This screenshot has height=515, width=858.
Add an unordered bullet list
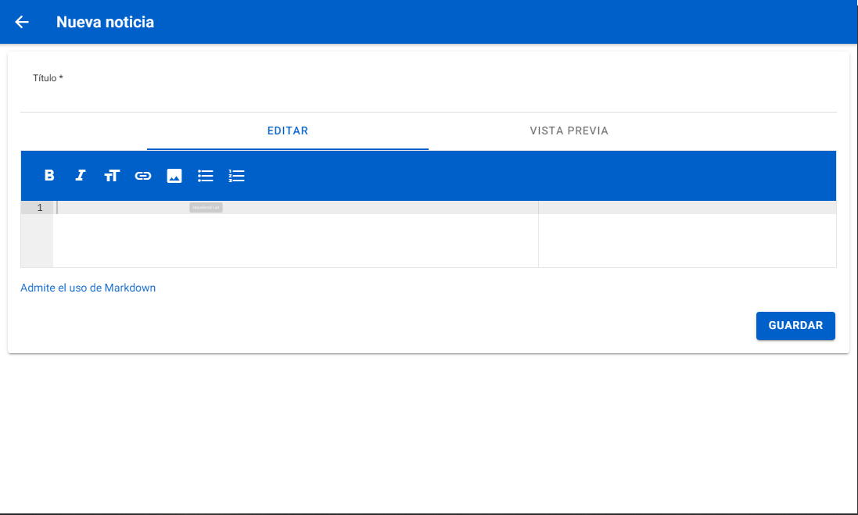(x=206, y=176)
